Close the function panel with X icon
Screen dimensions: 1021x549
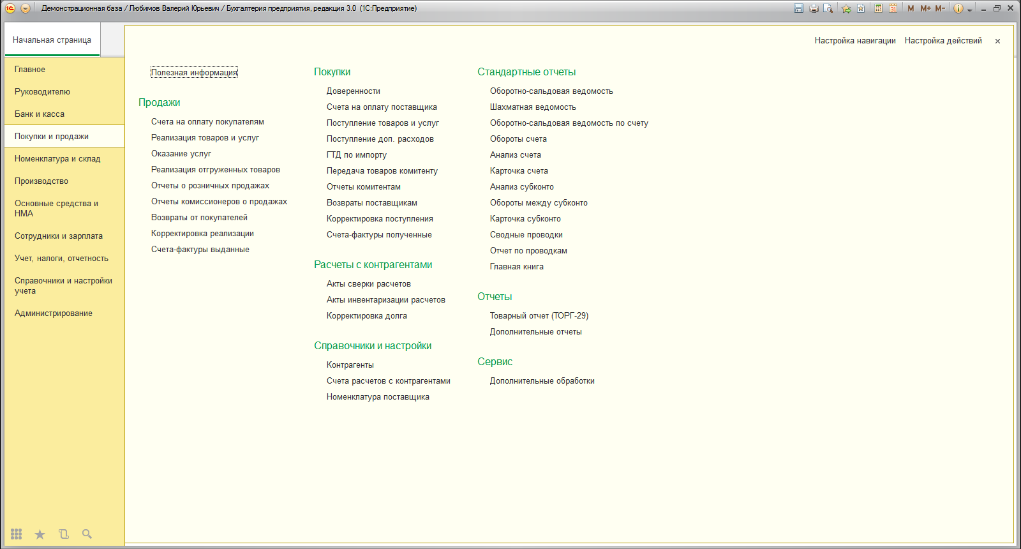(x=997, y=41)
